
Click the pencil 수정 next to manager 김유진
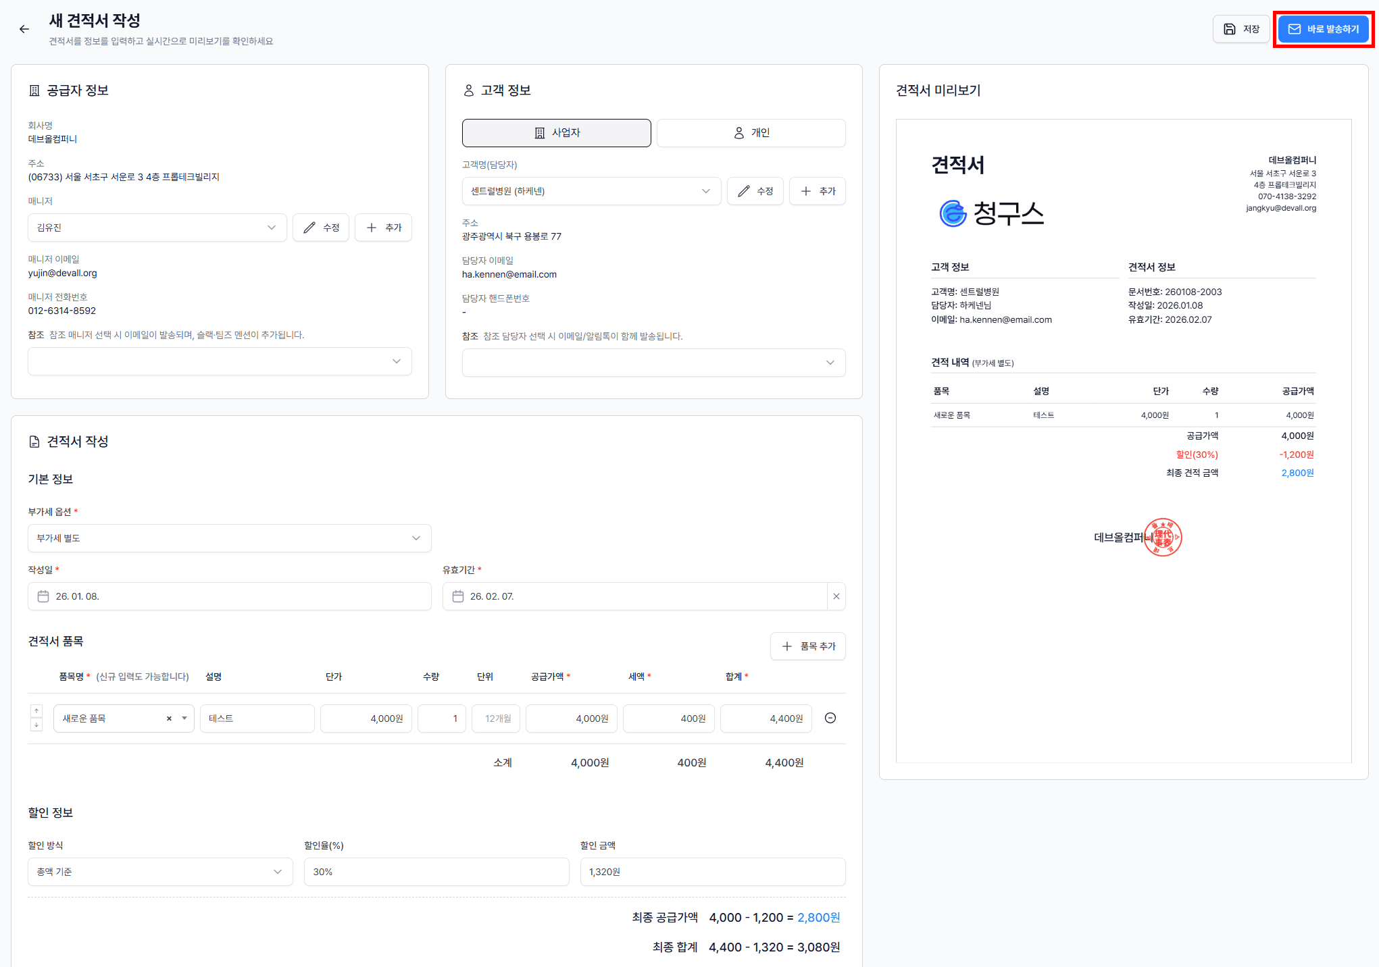321,228
